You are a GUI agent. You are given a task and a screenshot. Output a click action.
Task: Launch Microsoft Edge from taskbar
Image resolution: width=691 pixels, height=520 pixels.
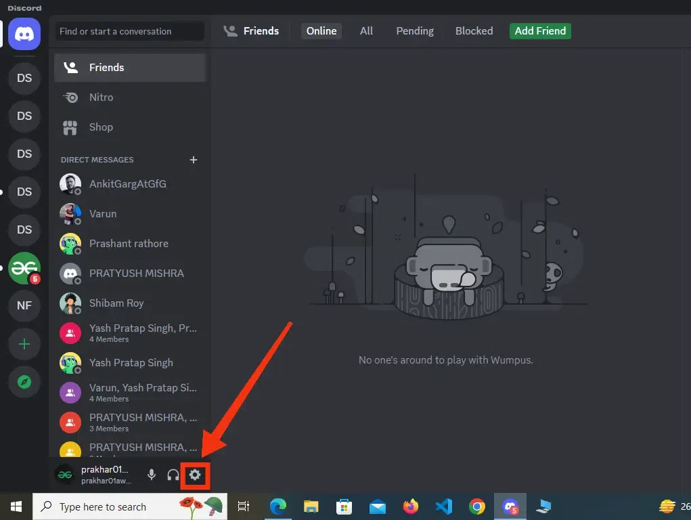pyautogui.click(x=278, y=506)
